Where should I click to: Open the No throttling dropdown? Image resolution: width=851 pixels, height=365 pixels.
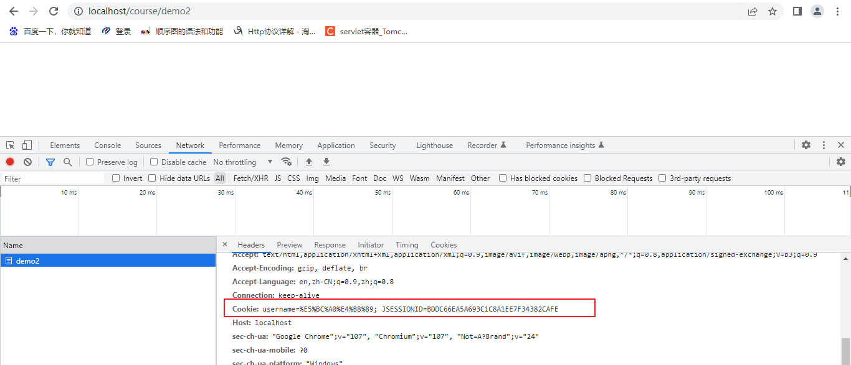point(243,162)
